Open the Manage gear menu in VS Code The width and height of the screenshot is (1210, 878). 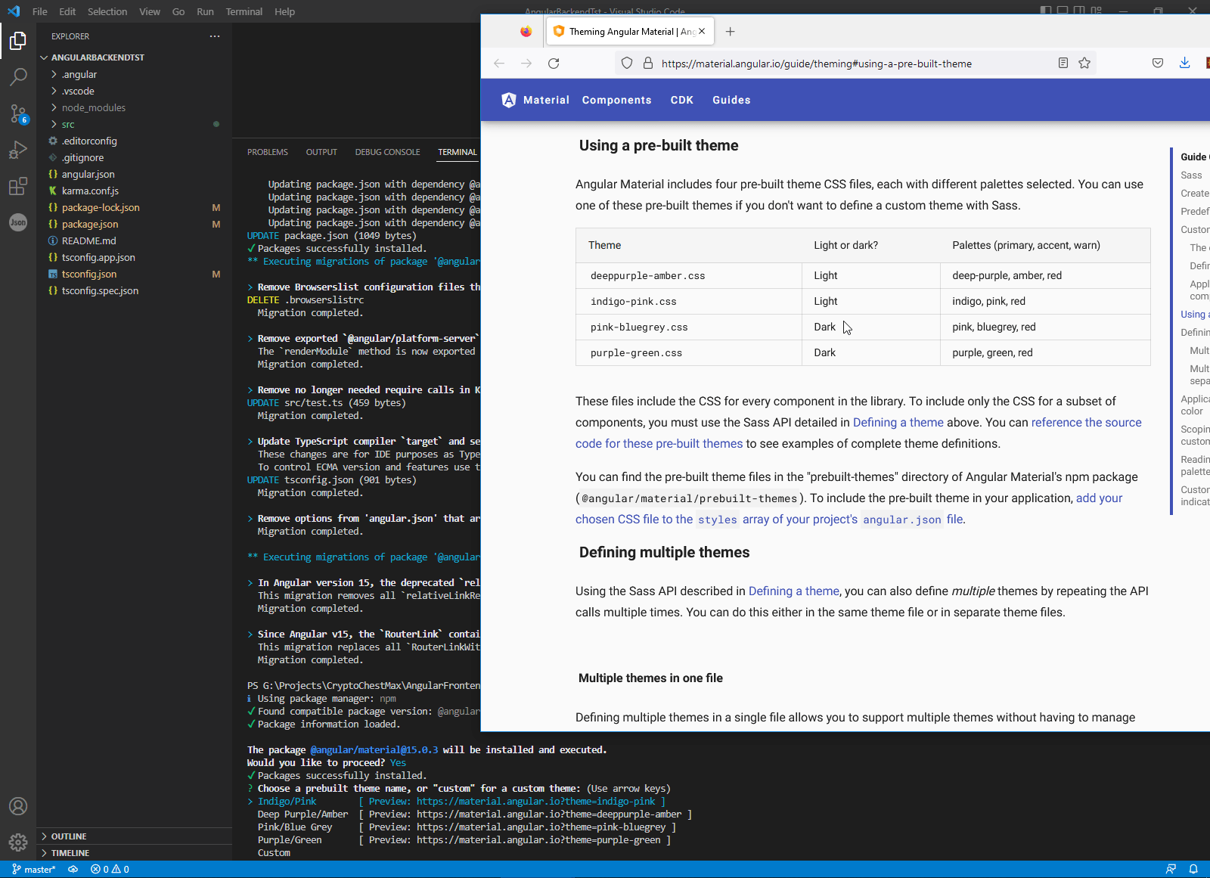click(18, 842)
